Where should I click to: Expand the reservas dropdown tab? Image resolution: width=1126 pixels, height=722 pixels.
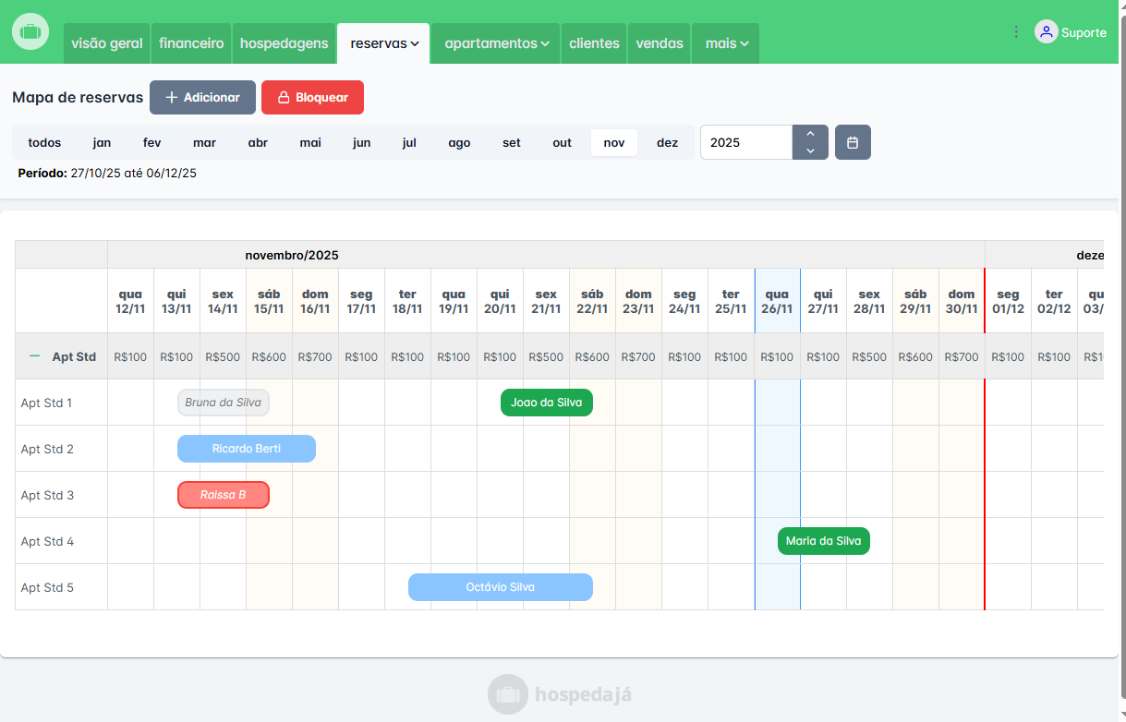(383, 43)
